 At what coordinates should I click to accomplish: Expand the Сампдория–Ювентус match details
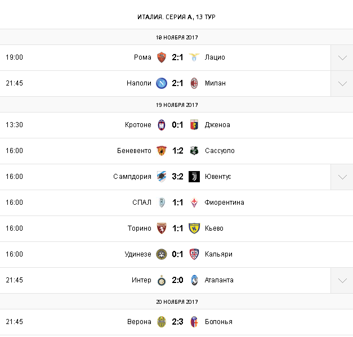(x=342, y=177)
